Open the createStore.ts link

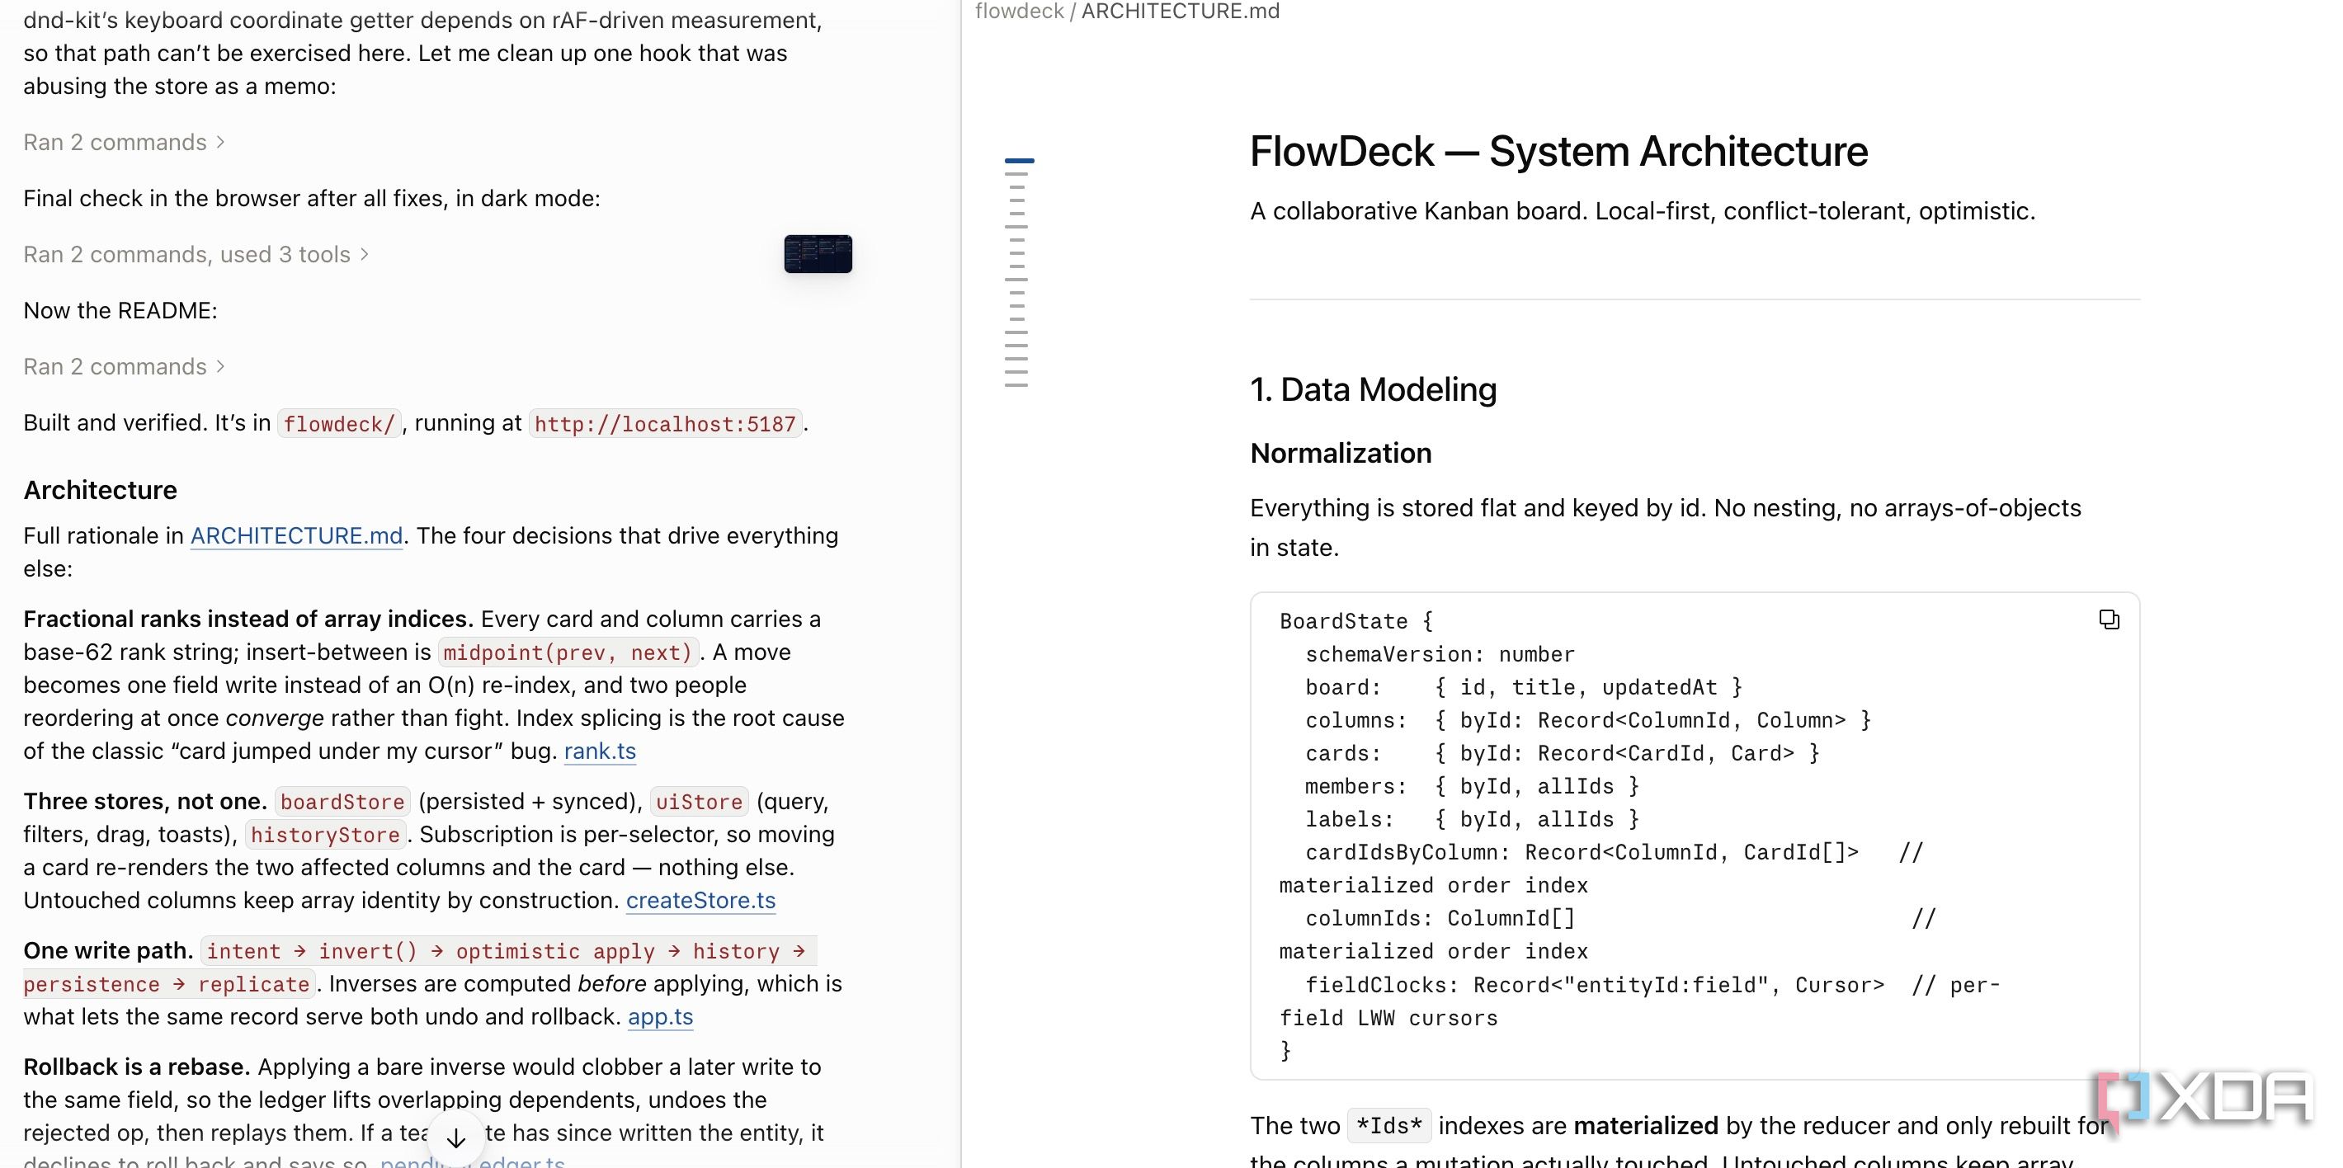(x=700, y=901)
